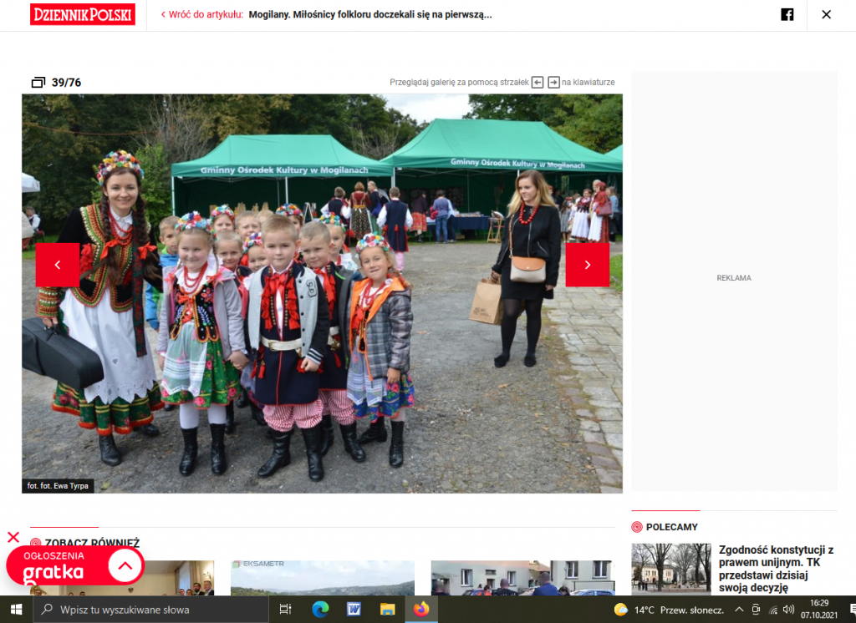Image resolution: width=856 pixels, height=623 pixels.
Task: Open the volume control in system tray
Action: point(788,610)
